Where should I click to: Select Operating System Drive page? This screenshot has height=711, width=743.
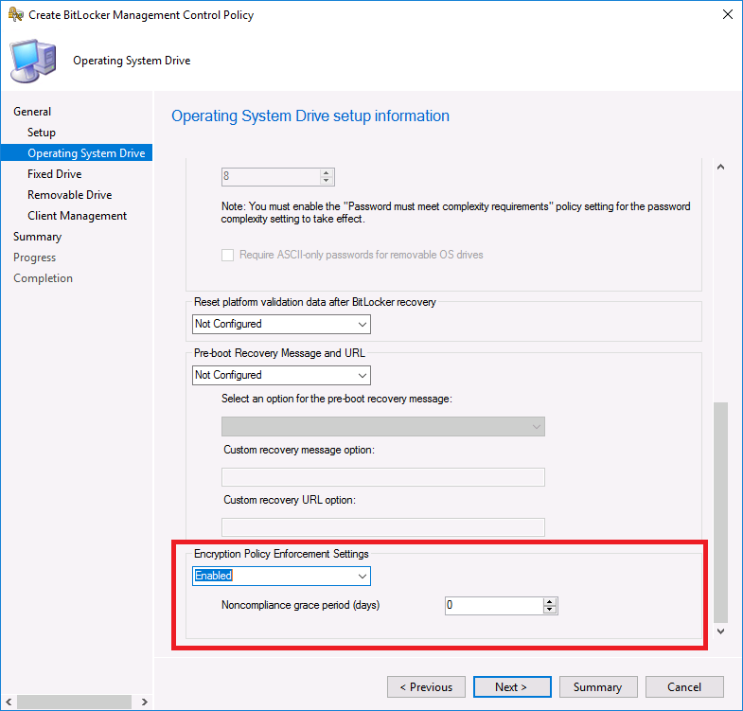point(77,153)
